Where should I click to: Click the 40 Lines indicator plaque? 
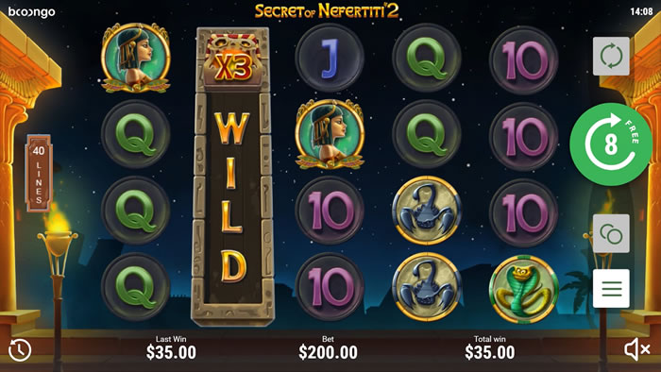pos(39,173)
